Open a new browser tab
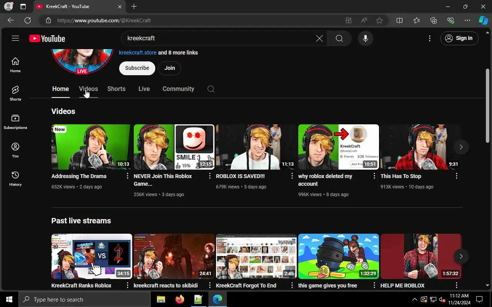 tap(134, 7)
